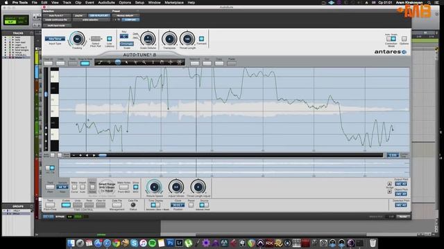Toggle Time Display seconds/bars+beats switch
The width and height of the screenshot is (444, 249).
pos(155,205)
